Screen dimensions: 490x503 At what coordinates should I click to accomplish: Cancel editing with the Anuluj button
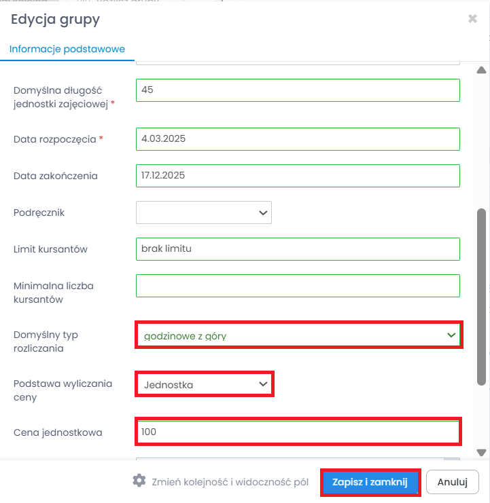click(x=453, y=482)
